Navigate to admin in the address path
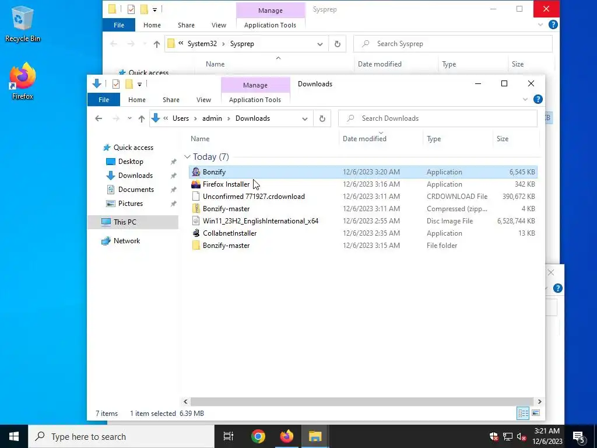Viewport: 597px width, 448px height. (212, 118)
